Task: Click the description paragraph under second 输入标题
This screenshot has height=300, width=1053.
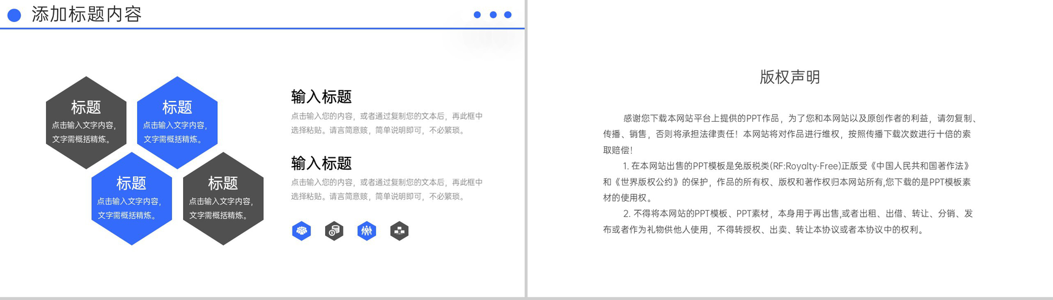Action: pos(387,189)
